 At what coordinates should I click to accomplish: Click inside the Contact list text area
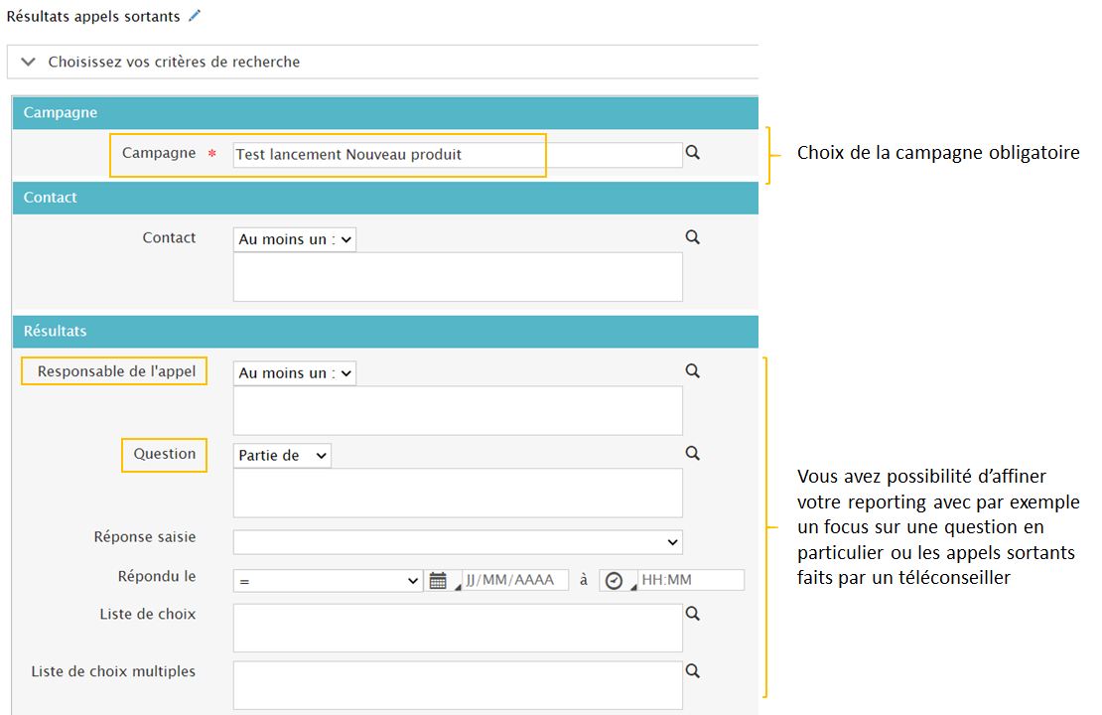[458, 277]
